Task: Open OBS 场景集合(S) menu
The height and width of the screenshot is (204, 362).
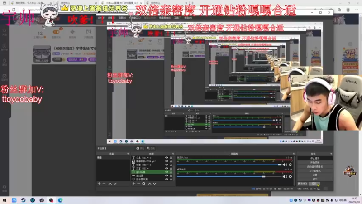Action: 165,18
